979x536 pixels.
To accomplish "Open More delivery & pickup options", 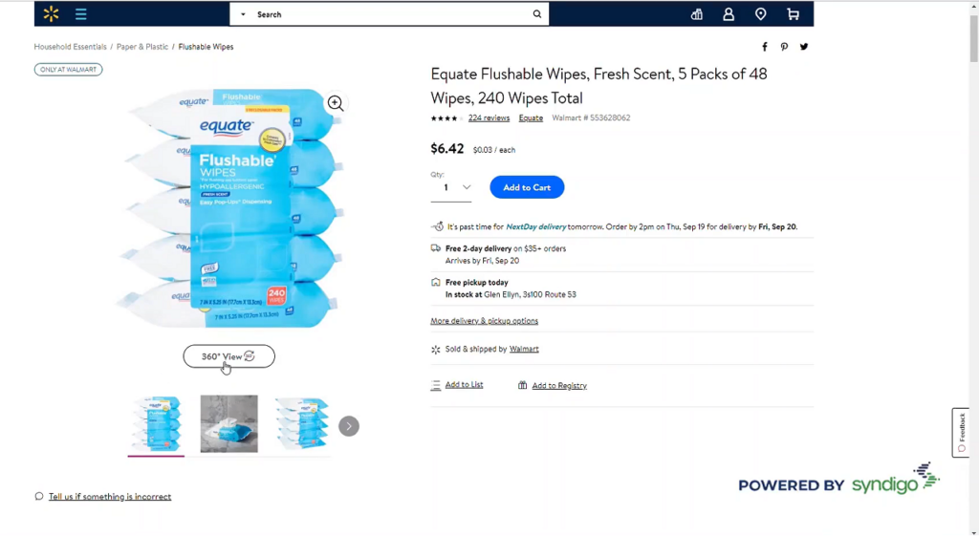I will click(484, 321).
